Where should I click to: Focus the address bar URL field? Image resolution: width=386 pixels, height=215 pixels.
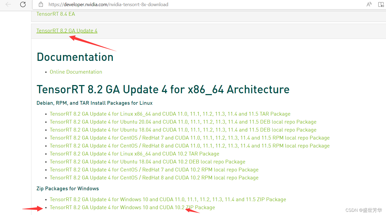click(108, 5)
